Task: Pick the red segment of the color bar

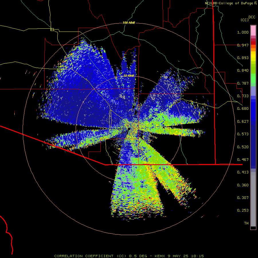Action: coord(253,43)
